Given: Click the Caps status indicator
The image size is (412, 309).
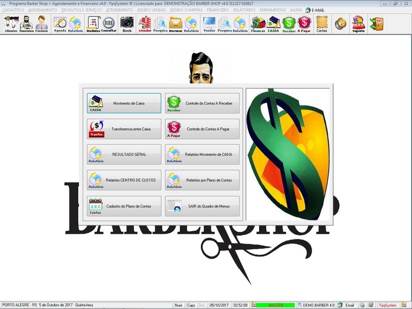Looking at the screenshot, I should pos(191,305).
